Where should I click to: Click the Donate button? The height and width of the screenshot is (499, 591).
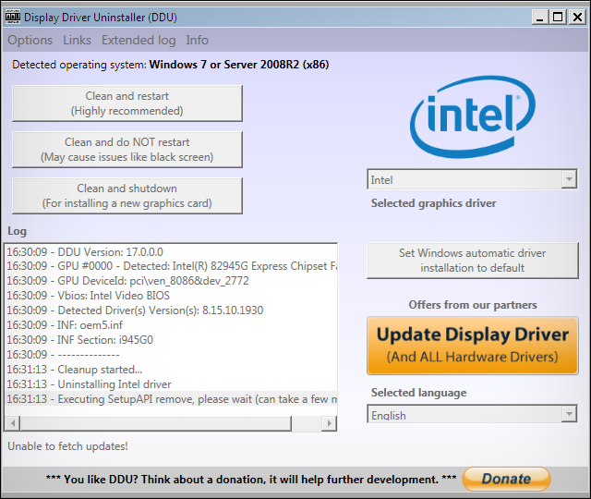tap(506, 479)
